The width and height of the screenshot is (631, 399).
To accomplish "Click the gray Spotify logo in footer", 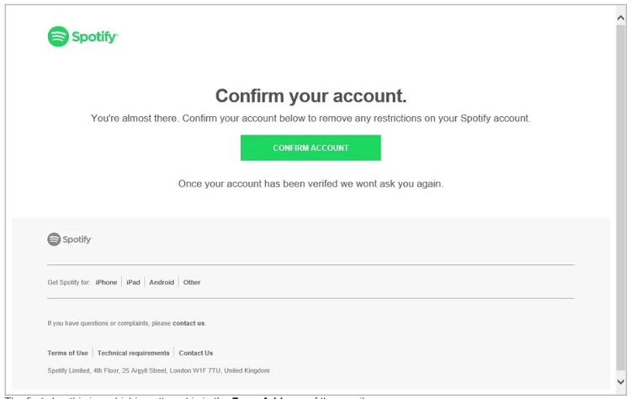I will click(x=70, y=239).
